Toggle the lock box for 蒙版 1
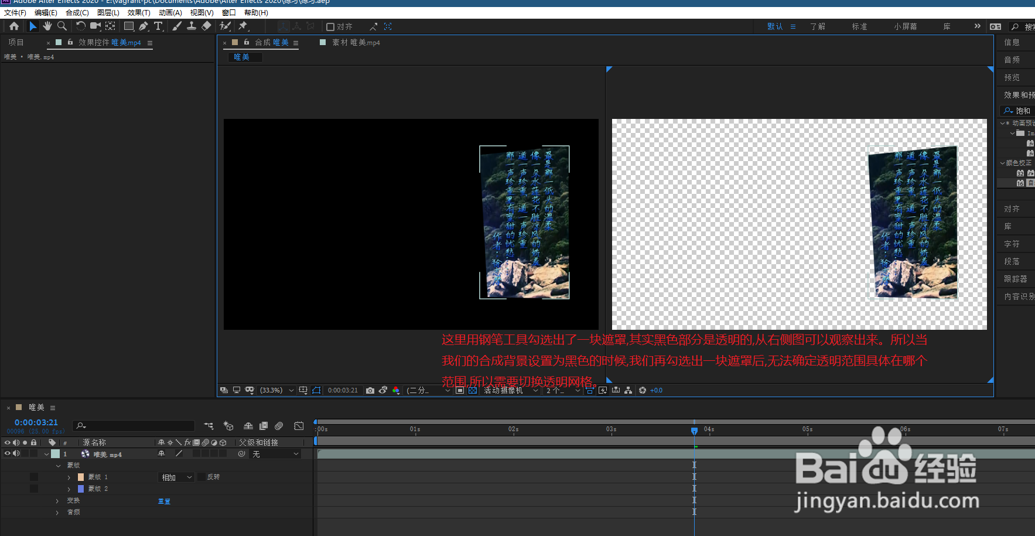This screenshot has height=536, width=1035. (34, 477)
